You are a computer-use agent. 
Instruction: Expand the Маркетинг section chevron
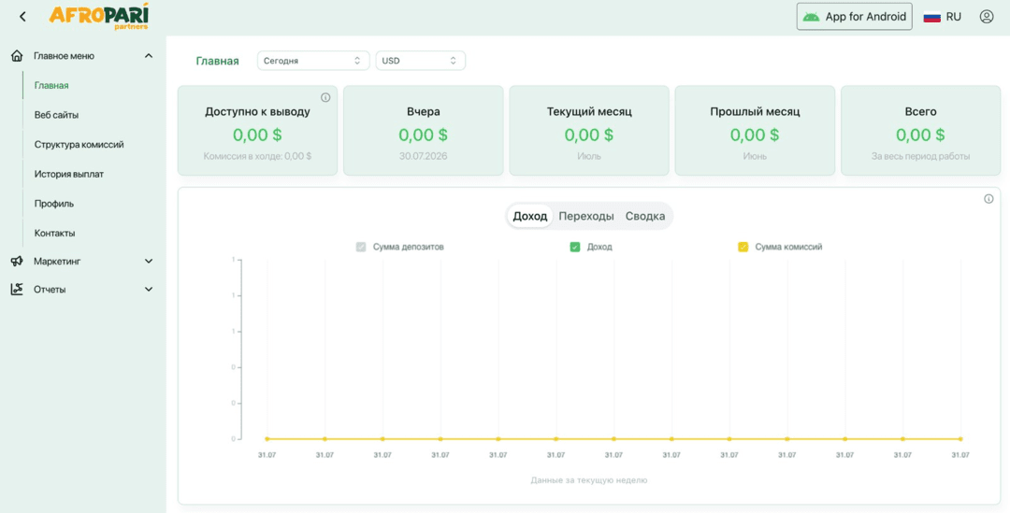click(149, 262)
